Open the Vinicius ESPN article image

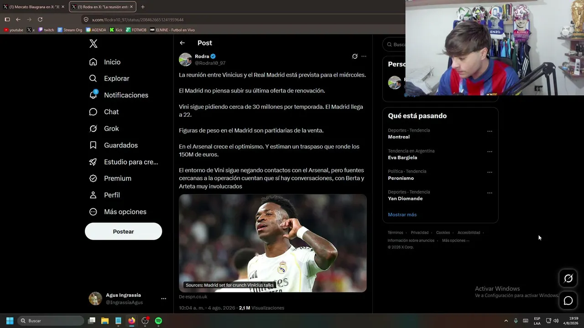273,243
